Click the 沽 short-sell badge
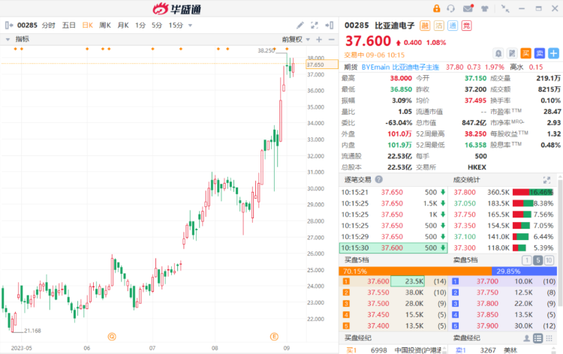The height and width of the screenshot is (354, 563). click(439, 25)
